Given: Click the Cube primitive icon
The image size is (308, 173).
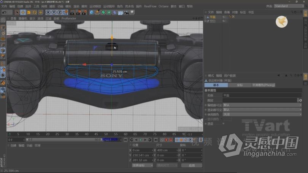Looking at the screenshot, I should pos(92,13).
